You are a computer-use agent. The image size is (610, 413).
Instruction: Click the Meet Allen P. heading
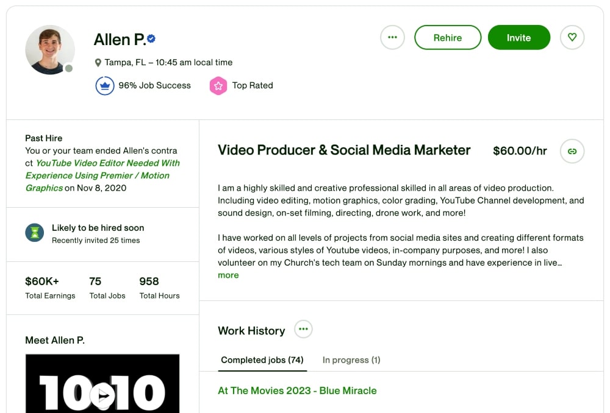coord(55,341)
